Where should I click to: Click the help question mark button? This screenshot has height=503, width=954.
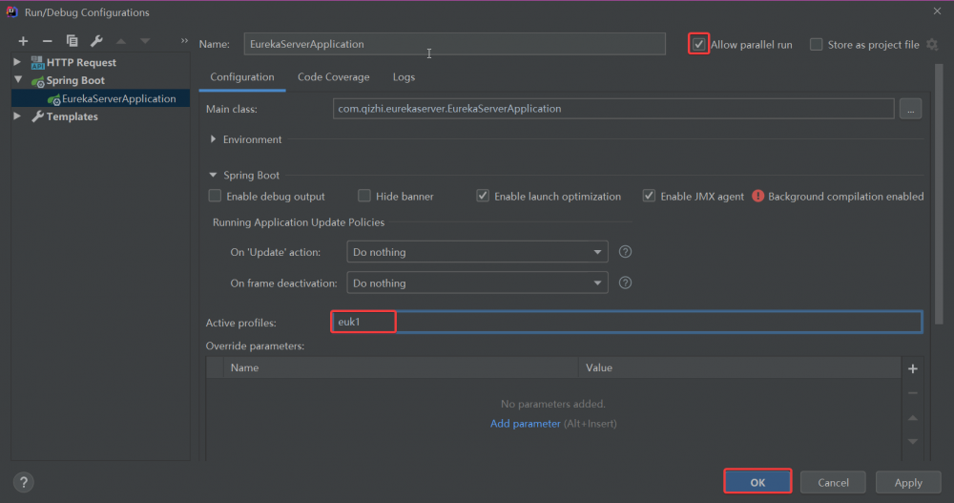(25, 482)
